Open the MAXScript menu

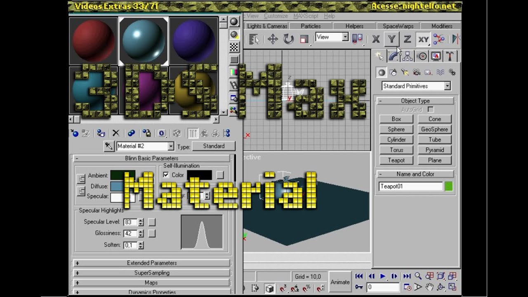[306, 16]
